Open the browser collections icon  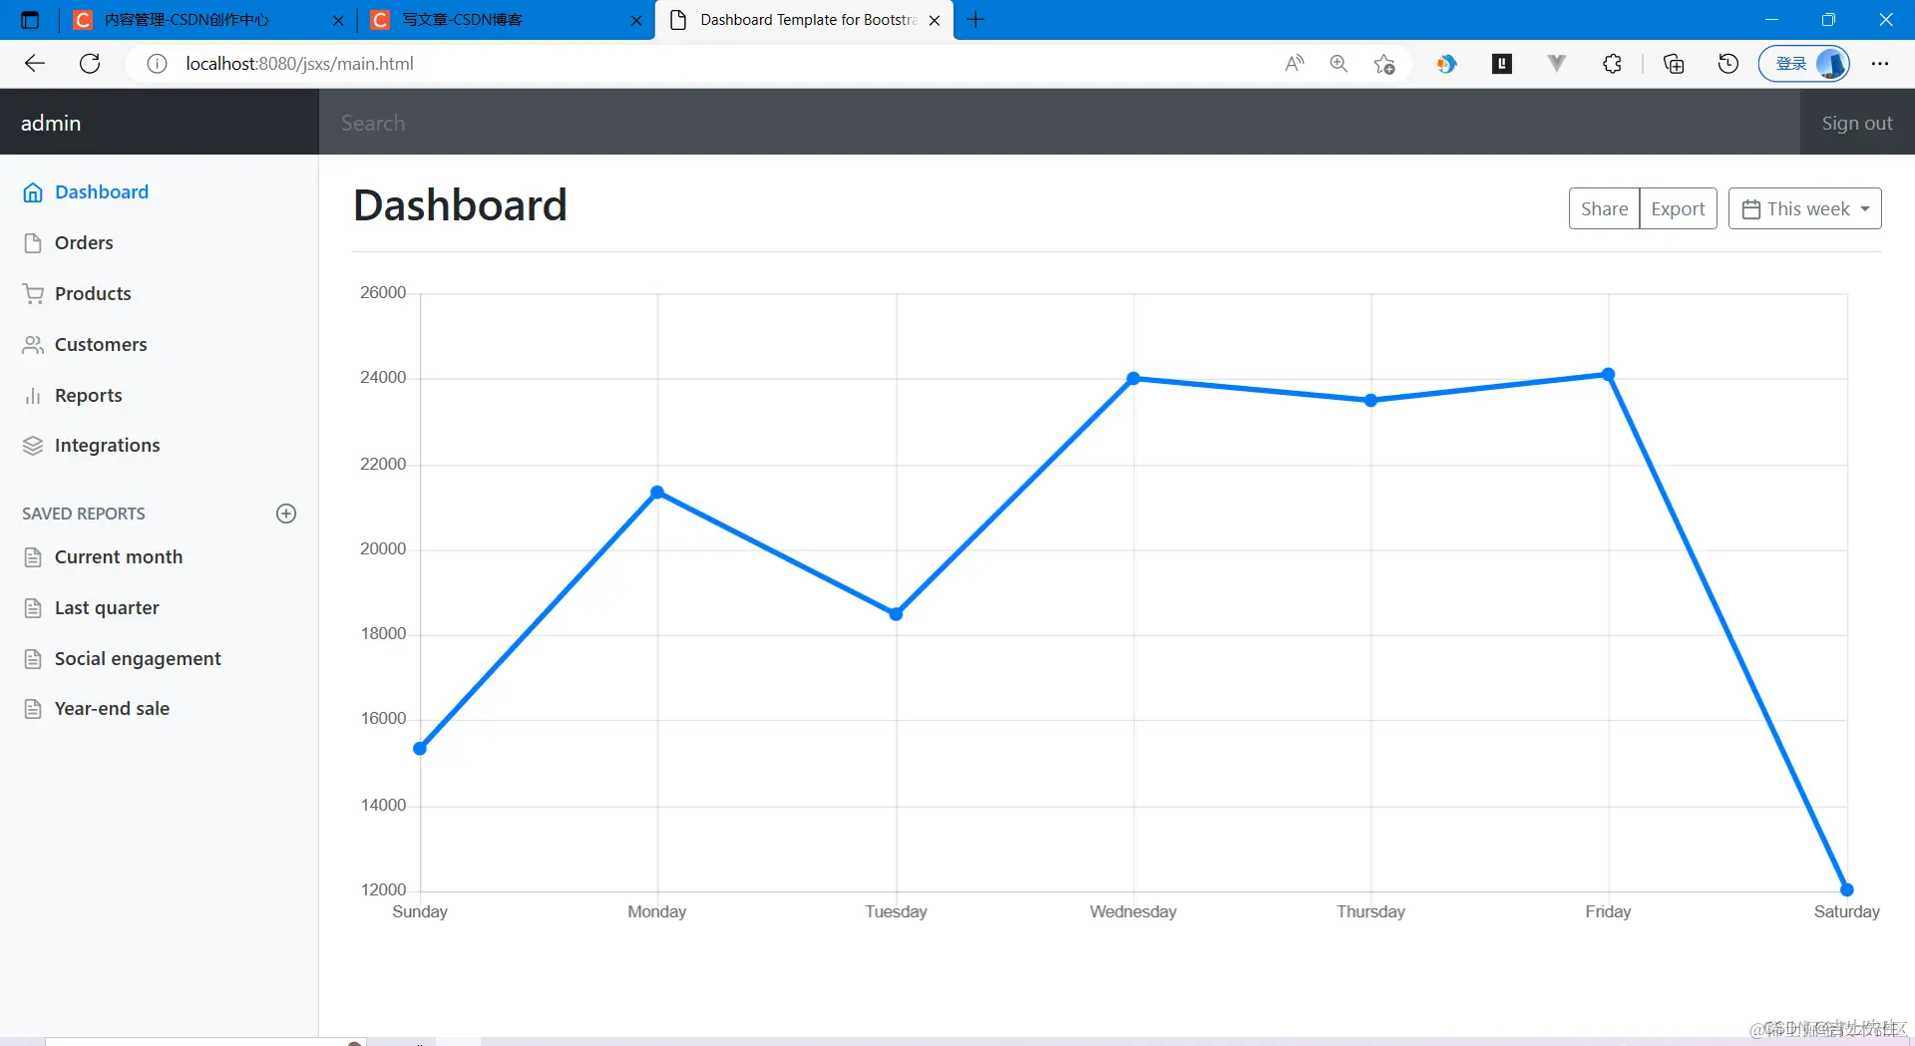[1674, 64]
